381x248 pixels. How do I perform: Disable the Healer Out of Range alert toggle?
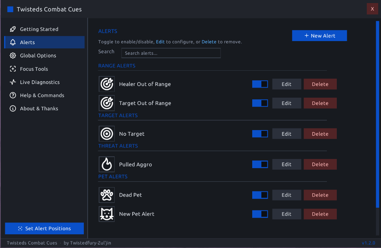tap(260, 84)
